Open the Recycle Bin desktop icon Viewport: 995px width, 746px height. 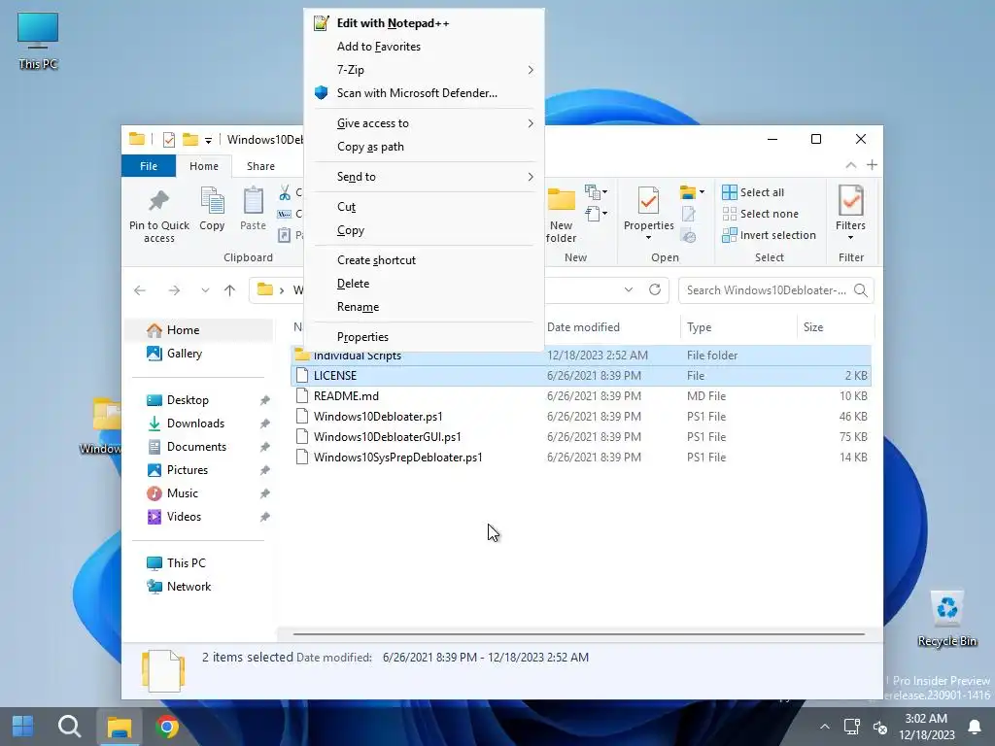click(x=946, y=619)
